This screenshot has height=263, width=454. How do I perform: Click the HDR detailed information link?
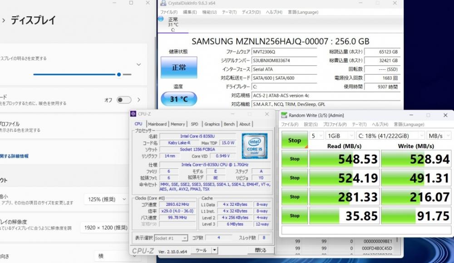point(14,156)
